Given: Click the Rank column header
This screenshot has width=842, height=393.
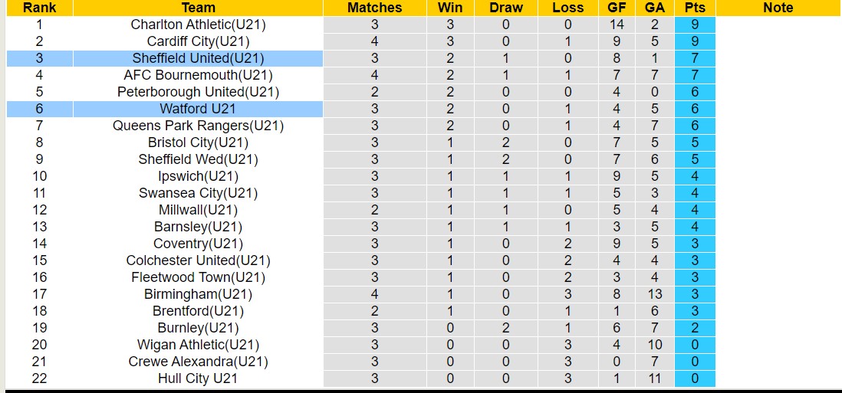Looking at the screenshot, I should click(x=39, y=8).
